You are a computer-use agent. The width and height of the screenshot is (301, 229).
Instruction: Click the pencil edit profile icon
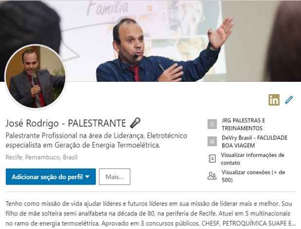click(x=289, y=100)
